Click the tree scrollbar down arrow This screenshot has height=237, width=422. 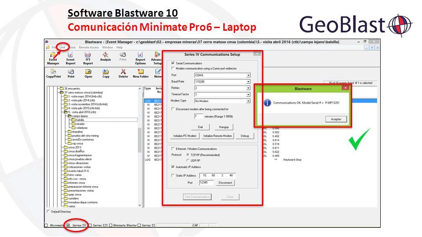[x=139, y=205]
